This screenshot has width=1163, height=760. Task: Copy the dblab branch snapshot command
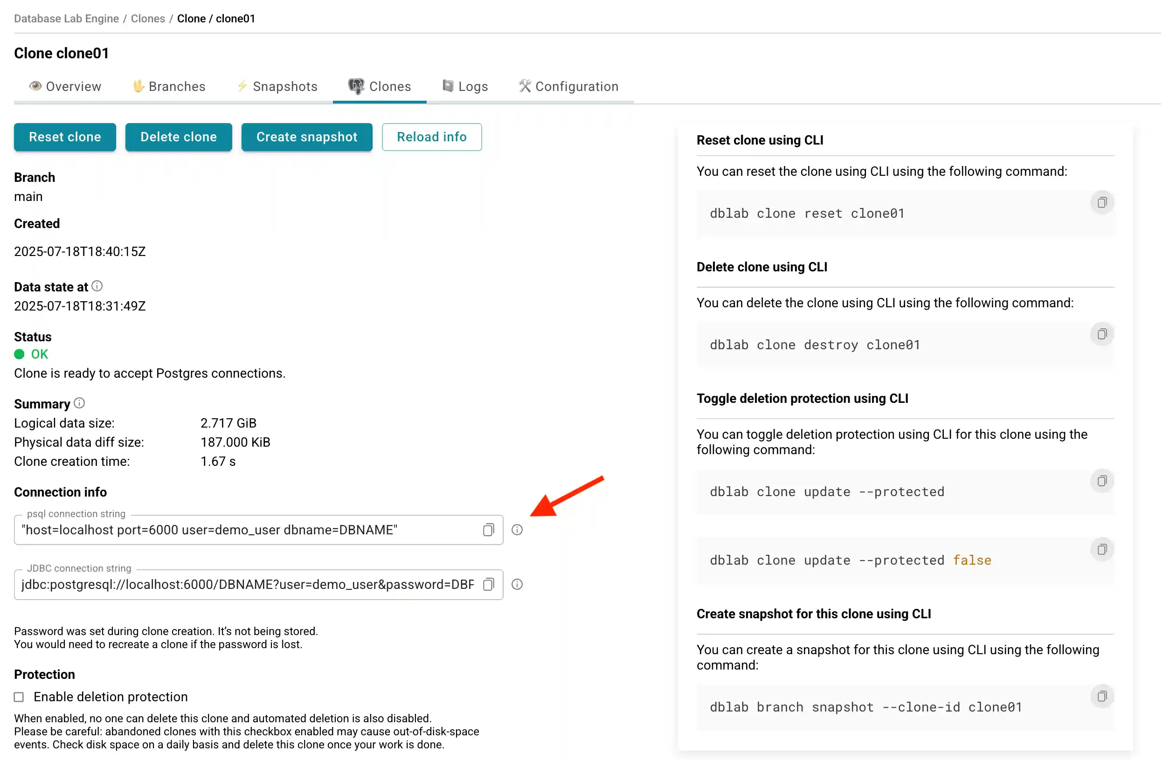tap(1102, 696)
